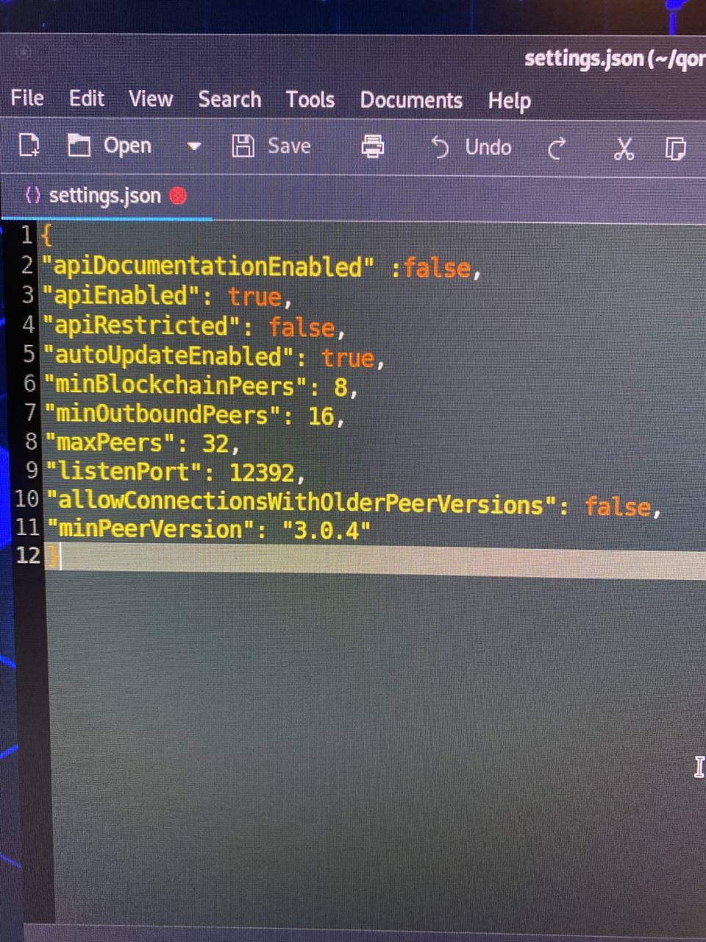
Task: Open the View menu
Action: click(x=151, y=99)
